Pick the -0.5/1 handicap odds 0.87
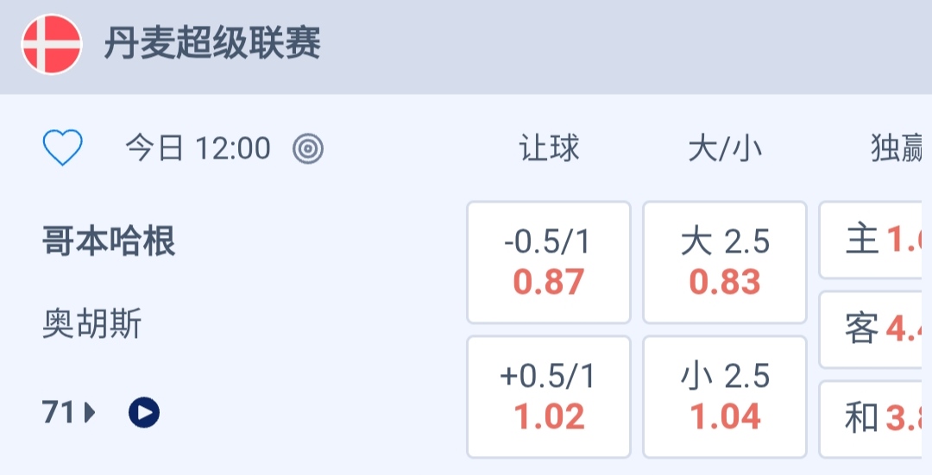This screenshot has width=932, height=475. click(x=549, y=262)
